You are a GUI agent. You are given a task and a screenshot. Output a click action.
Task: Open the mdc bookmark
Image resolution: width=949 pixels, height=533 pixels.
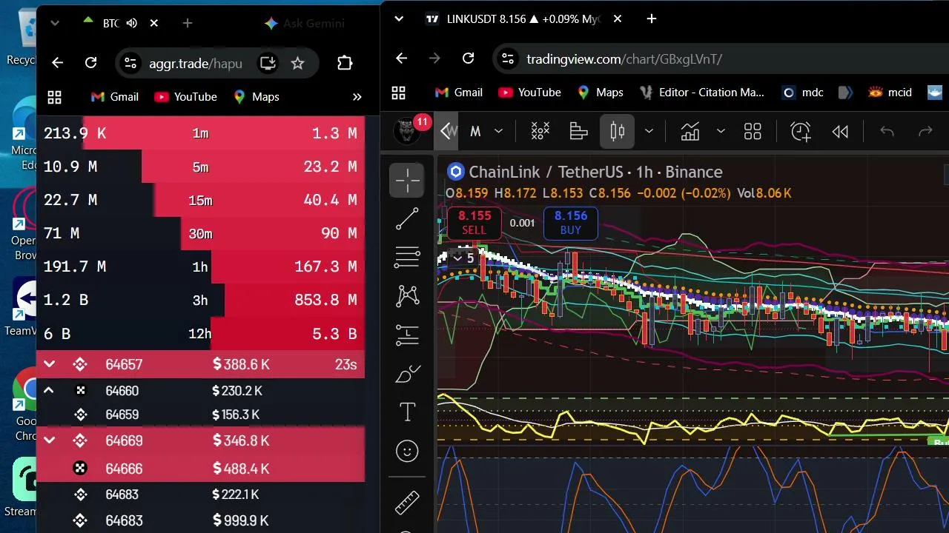803,93
